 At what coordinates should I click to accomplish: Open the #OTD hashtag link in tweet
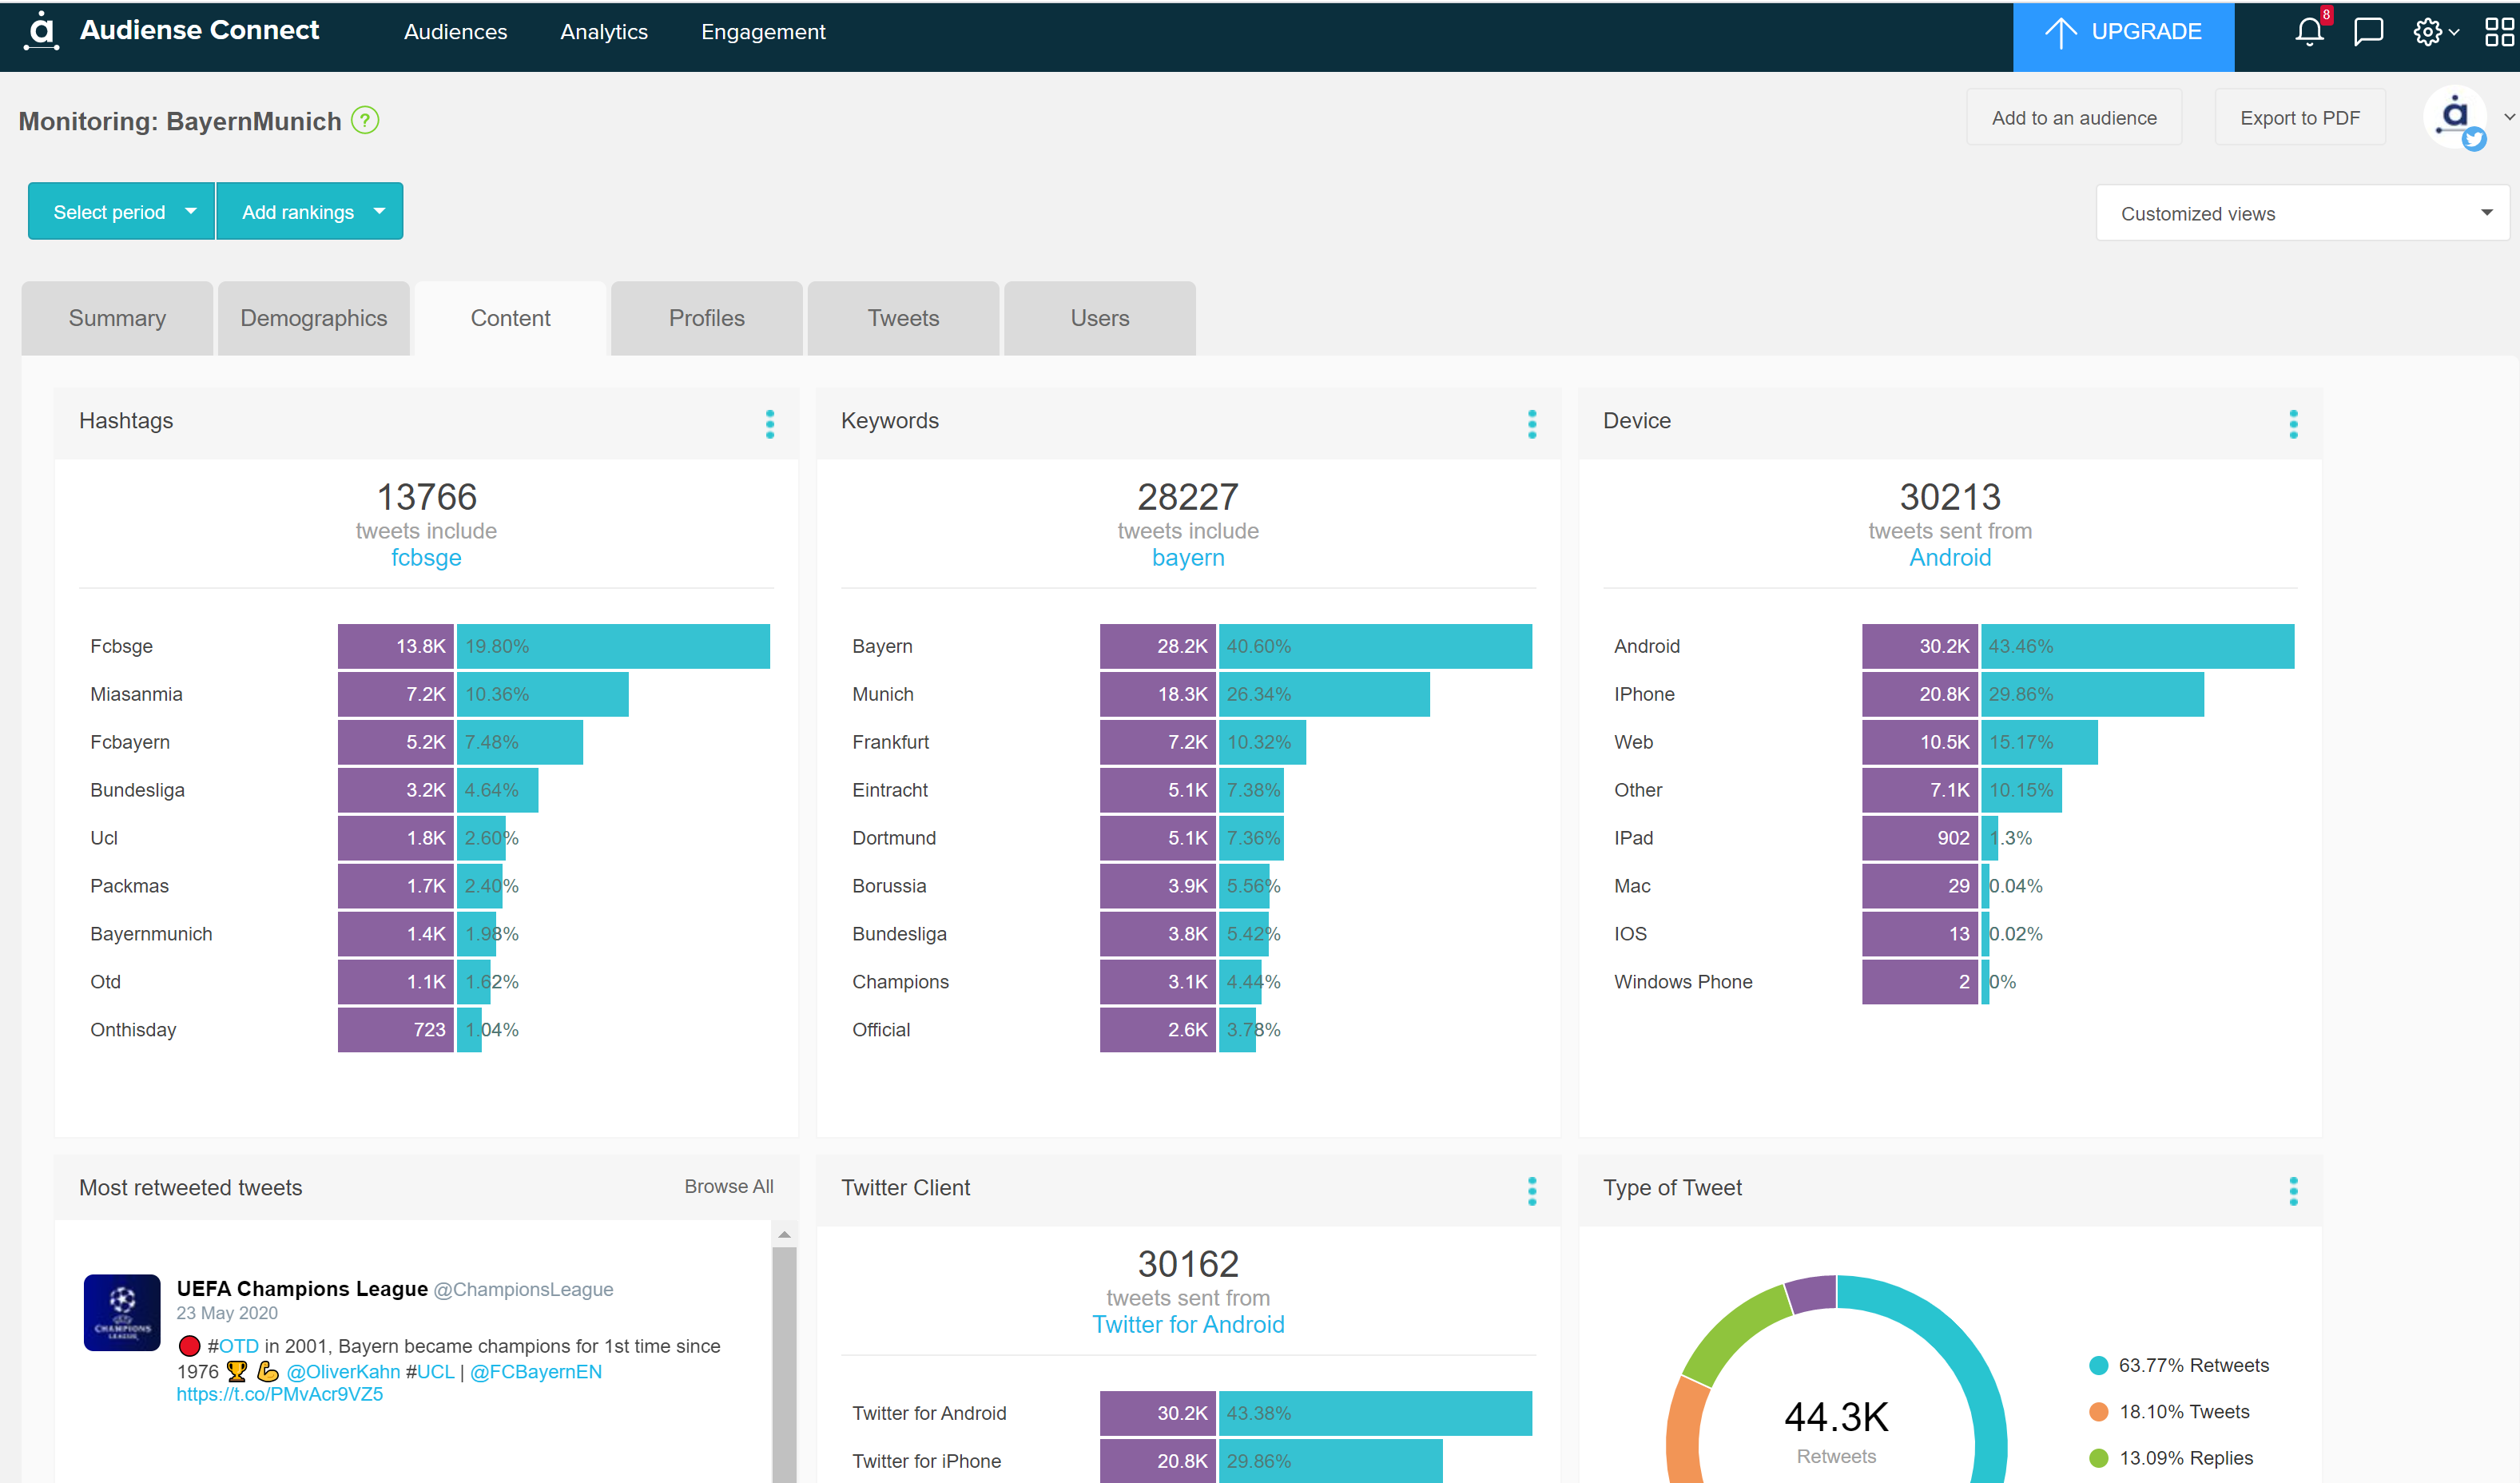pos(233,1346)
